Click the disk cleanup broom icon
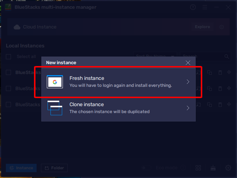 (214, 168)
